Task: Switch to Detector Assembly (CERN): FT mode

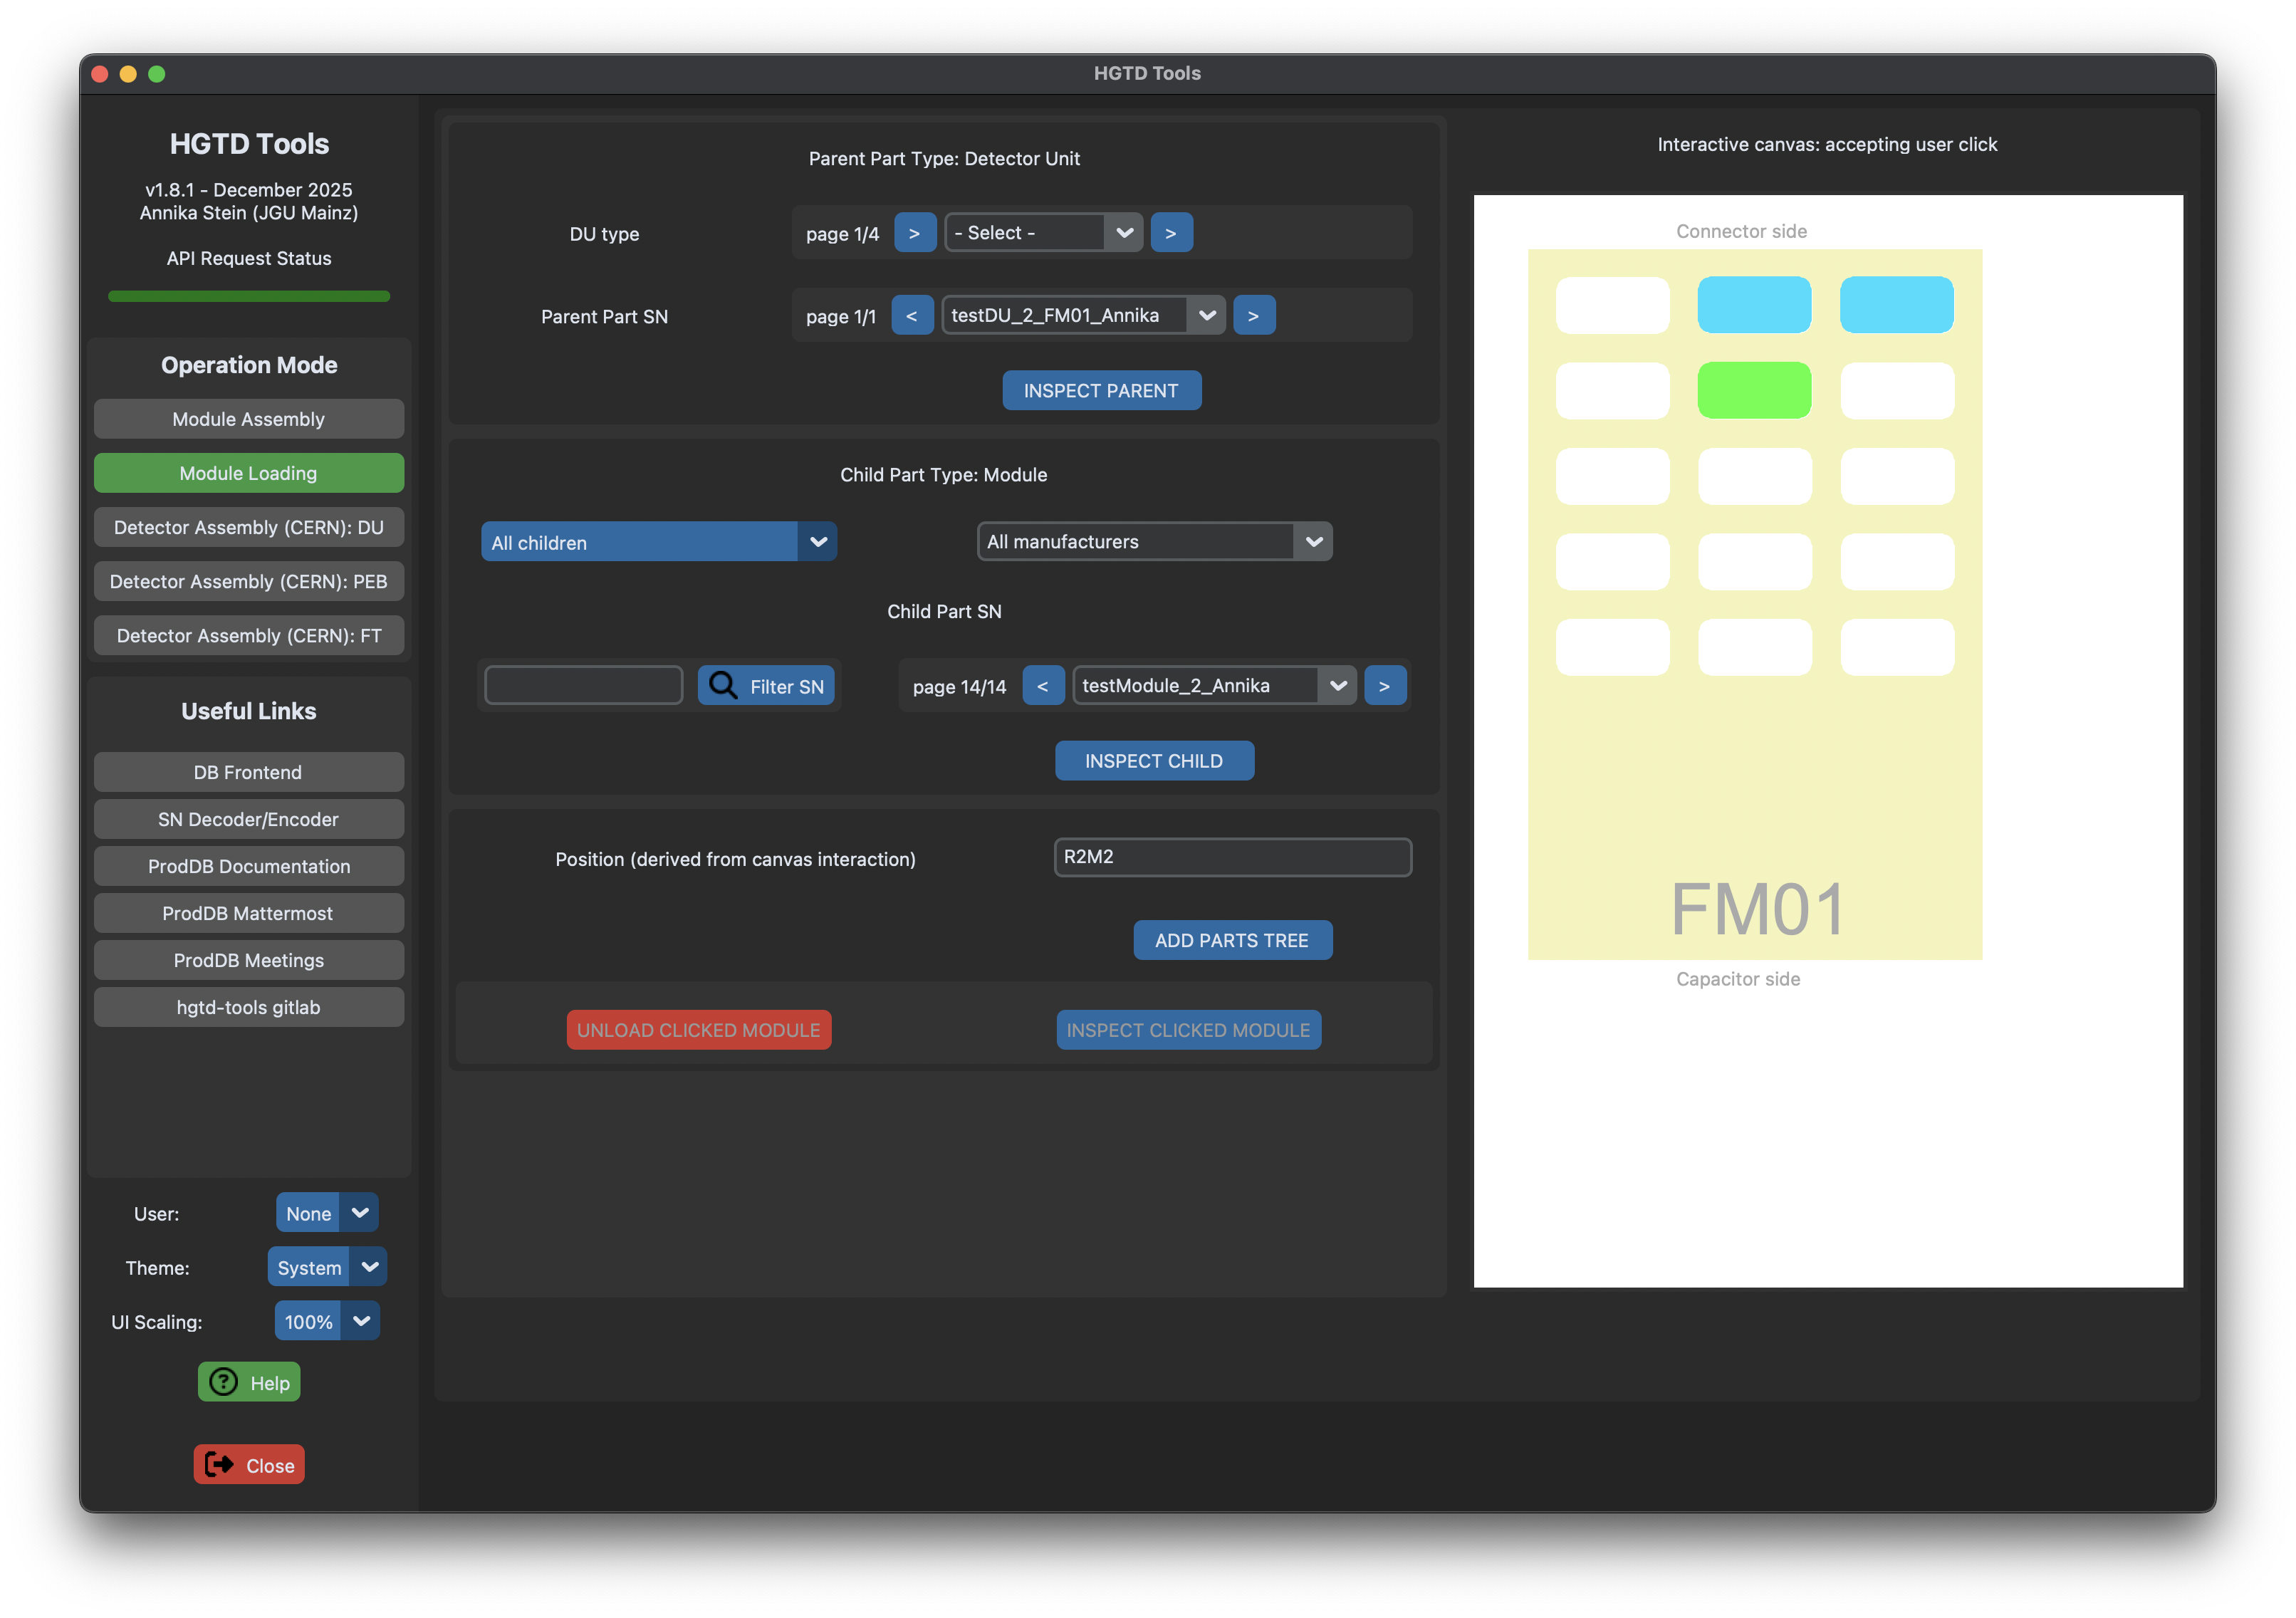Action: (x=249, y=635)
